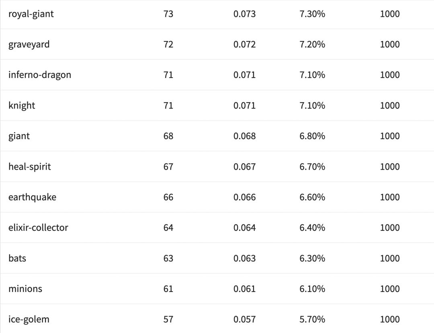Select the minions row label
This screenshot has height=333, width=434.
coord(25,289)
